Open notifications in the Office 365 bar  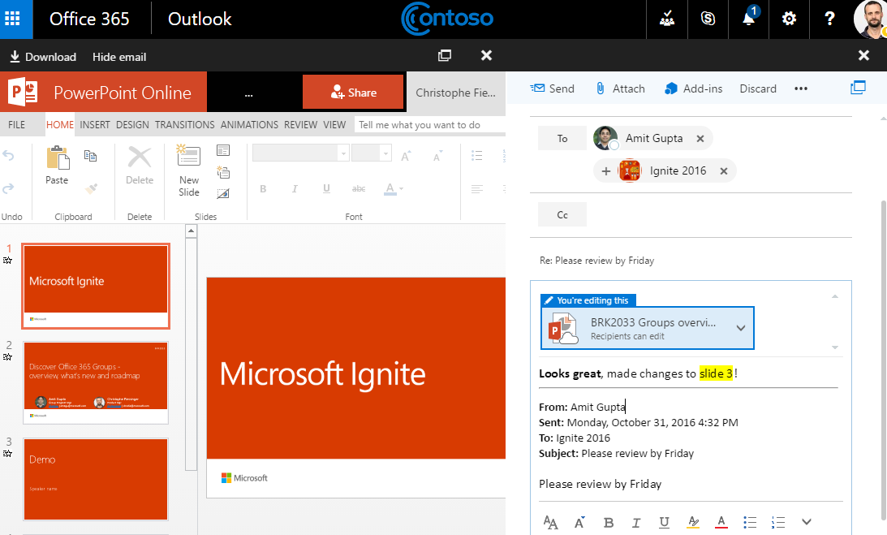tap(747, 19)
